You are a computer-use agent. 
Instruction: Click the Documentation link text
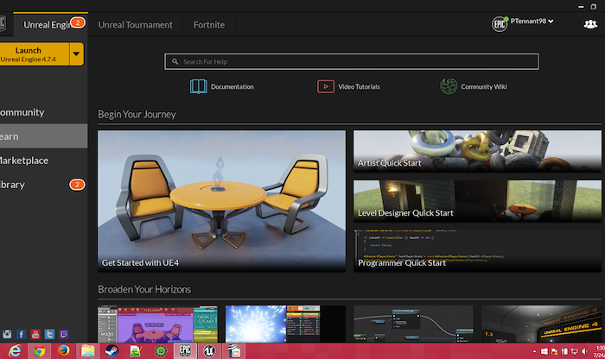232,86
